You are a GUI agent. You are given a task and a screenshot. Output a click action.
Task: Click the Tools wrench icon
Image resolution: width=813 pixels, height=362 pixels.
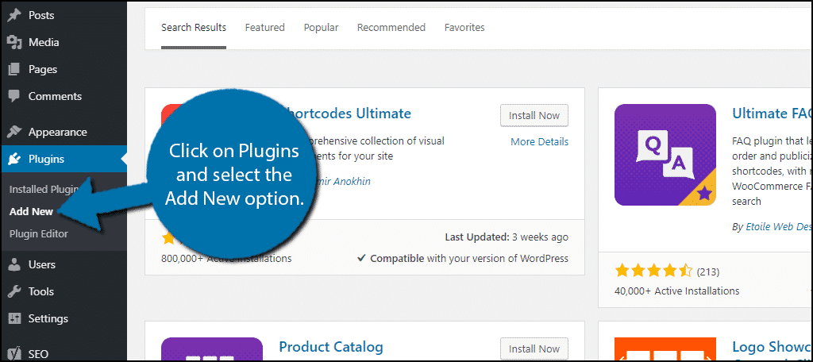tap(14, 291)
